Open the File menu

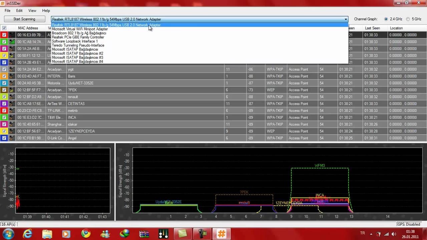click(7, 11)
